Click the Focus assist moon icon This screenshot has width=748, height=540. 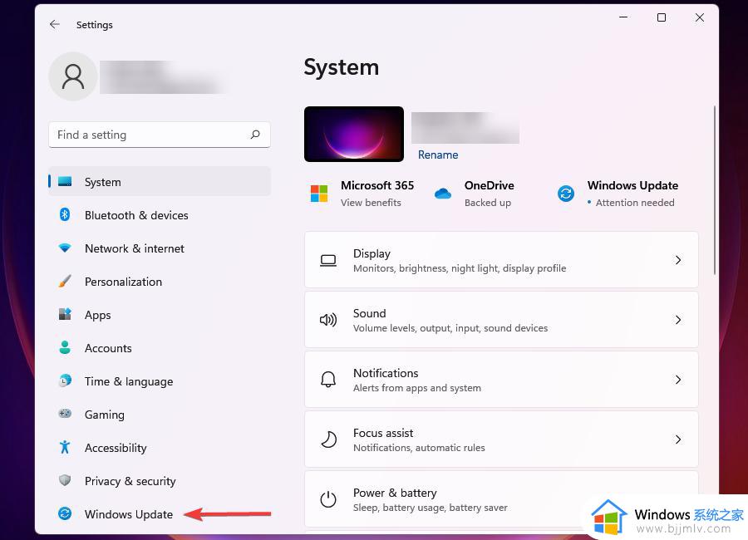point(328,439)
